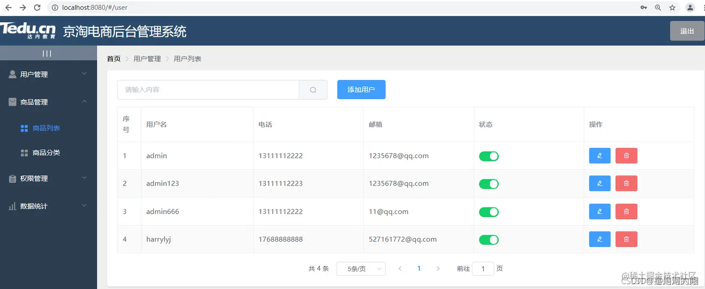Click the site info icon in address bar
Image resolution: width=705 pixels, height=289 pixels.
pyautogui.click(x=55, y=7)
